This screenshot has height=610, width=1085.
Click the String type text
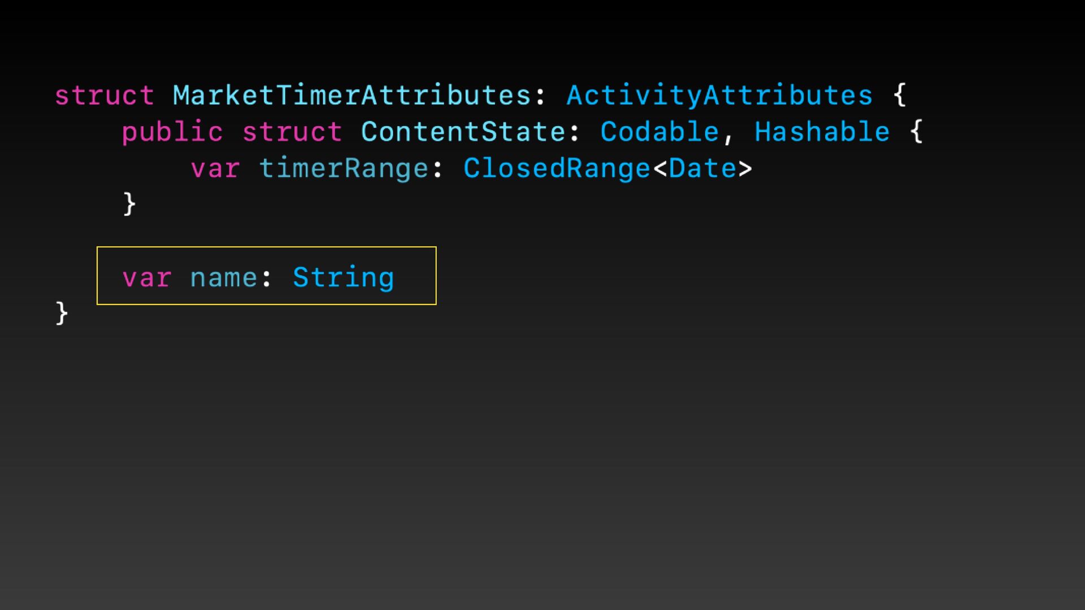tap(343, 278)
